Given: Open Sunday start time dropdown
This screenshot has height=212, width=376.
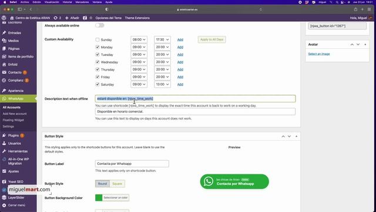Looking at the screenshot, I should pyautogui.click(x=139, y=39).
